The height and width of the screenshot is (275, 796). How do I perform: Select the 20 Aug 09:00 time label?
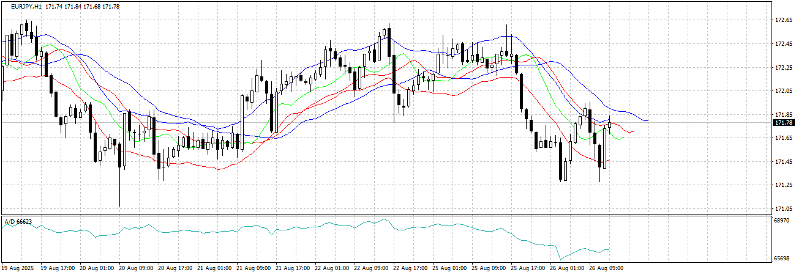coord(137,268)
